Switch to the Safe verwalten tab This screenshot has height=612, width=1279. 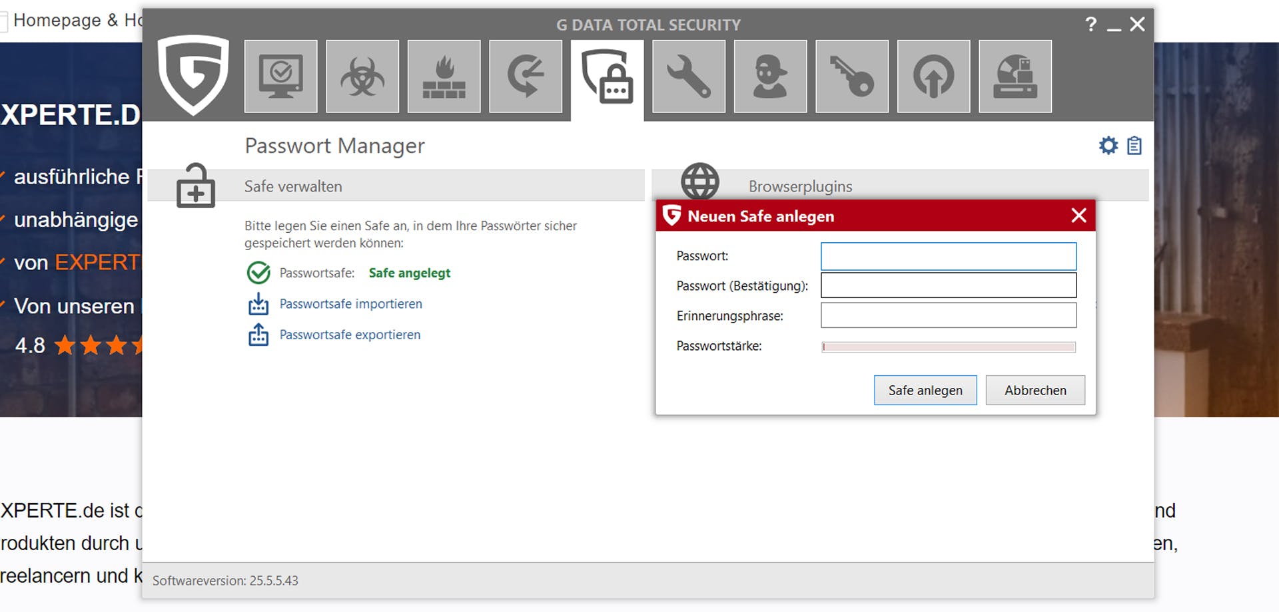(x=292, y=186)
